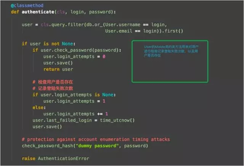Click the red comment 记录登陆失败次数
The height and width of the screenshot is (166, 244).
coord(53,89)
